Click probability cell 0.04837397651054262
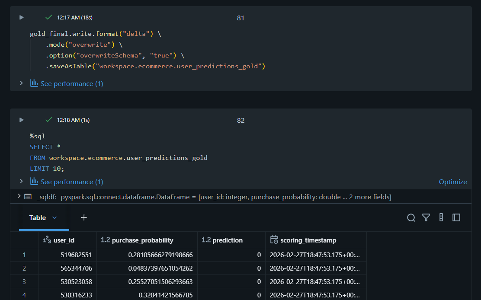The width and height of the screenshot is (481, 300). 147,268
